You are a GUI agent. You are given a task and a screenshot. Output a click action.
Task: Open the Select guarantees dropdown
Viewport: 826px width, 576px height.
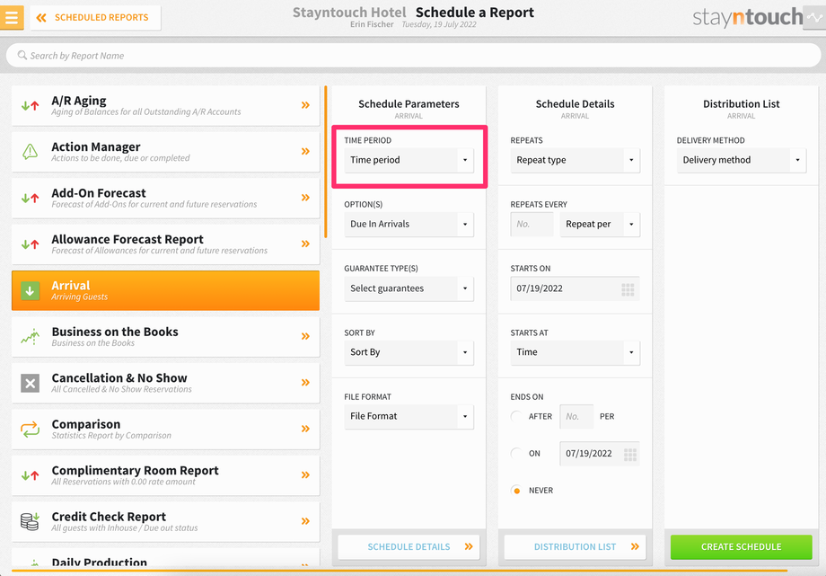409,288
